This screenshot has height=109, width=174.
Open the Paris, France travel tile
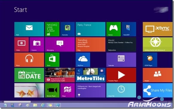coord(90,29)
